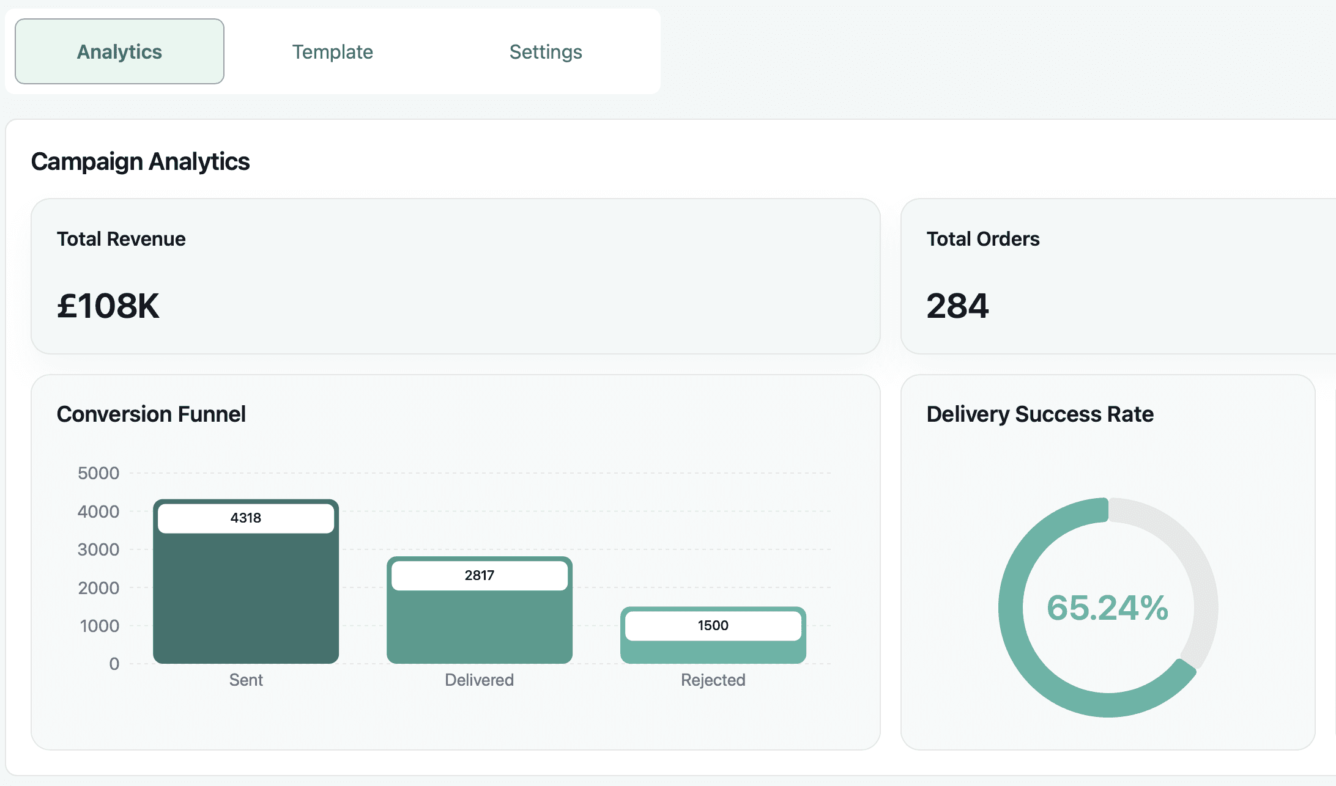The height and width of the screenshot is (786, 1336).
Task: Select the Total Orders card
Action: [x=1119, y=276]
